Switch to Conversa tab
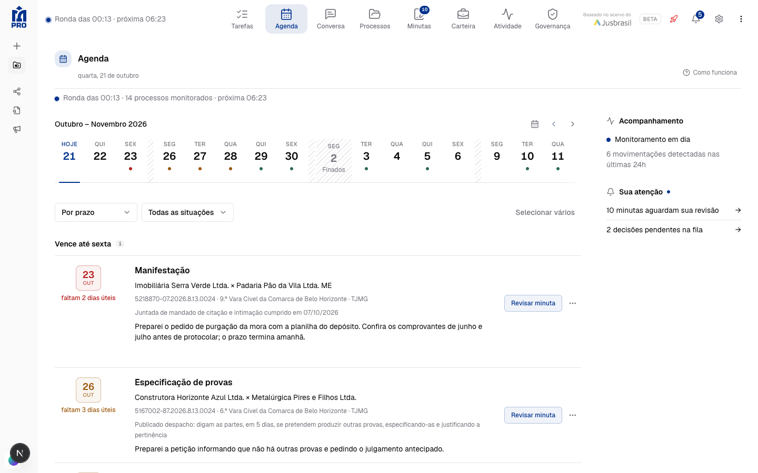This screenshot has width=758, height=473. pyautogui.click(x=331, y=19)
